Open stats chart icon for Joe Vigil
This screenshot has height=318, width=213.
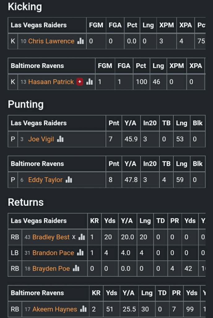click(60, 139)
